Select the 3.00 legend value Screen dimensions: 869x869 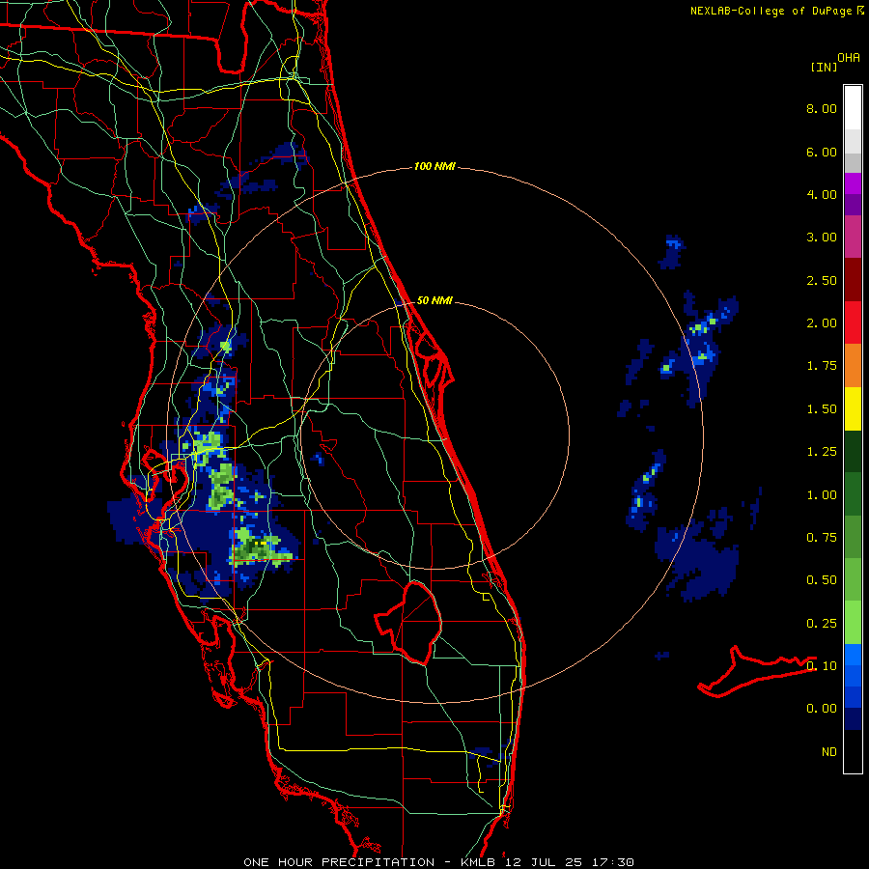pos(822,238)
